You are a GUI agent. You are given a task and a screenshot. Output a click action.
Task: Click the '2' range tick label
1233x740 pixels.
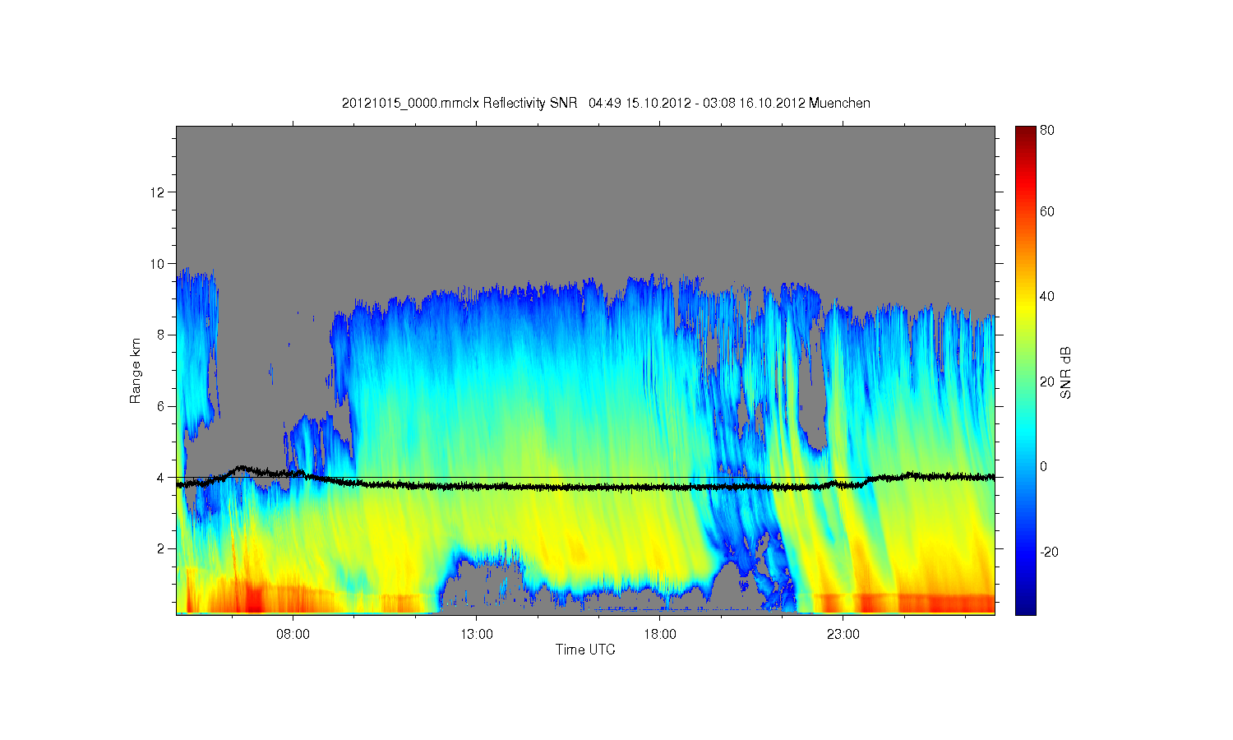[161, 548]
